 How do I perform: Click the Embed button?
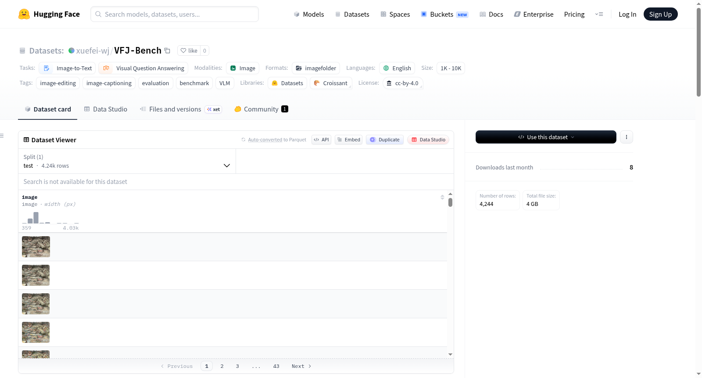(348, 140)
